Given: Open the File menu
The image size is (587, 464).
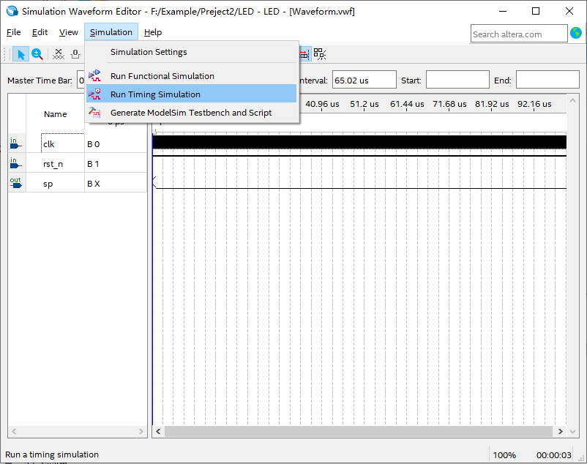Looking at the screenshot, I should click(13, 32).
